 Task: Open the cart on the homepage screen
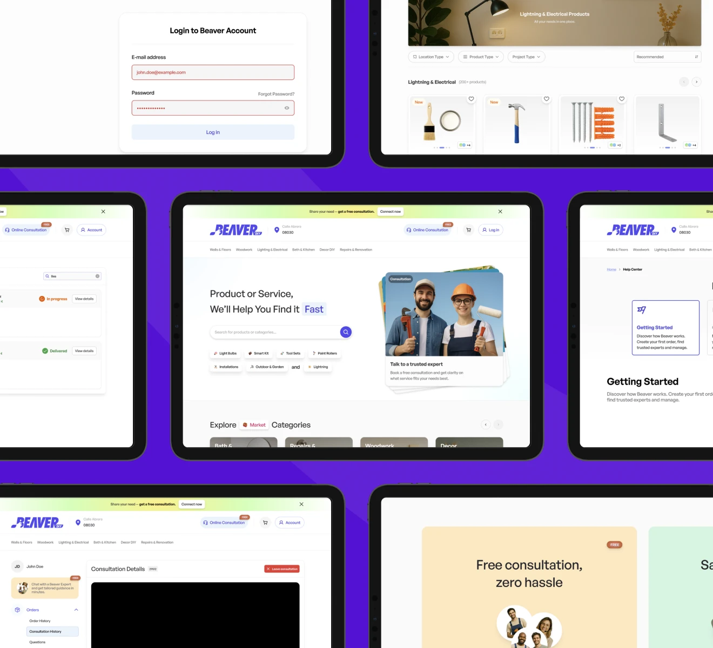[x=468, y=230]
